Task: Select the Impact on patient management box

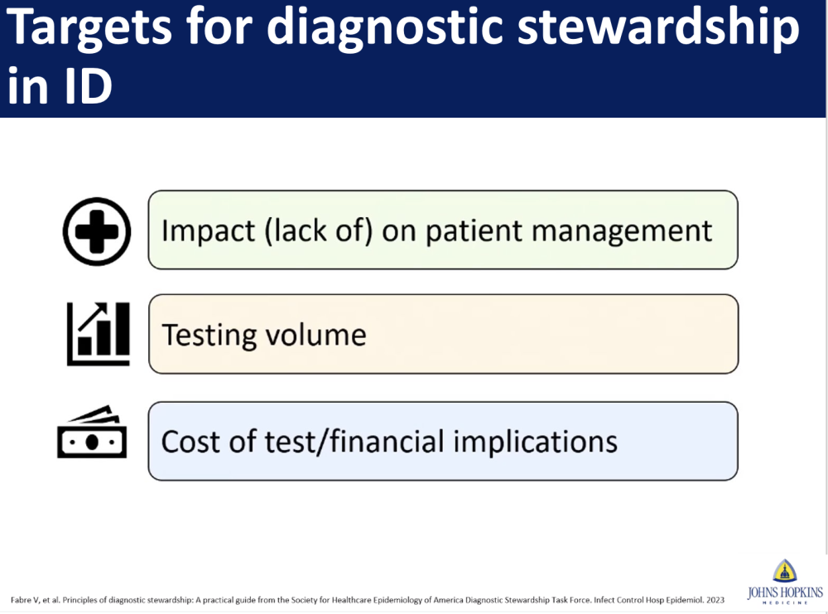Action: pos(443,230)
